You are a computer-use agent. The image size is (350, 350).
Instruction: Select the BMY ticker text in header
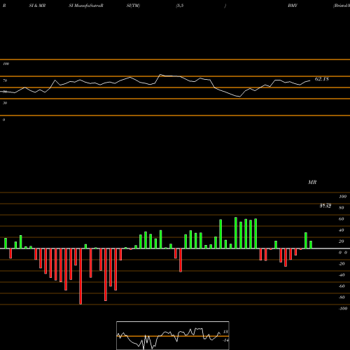[293, 6]
